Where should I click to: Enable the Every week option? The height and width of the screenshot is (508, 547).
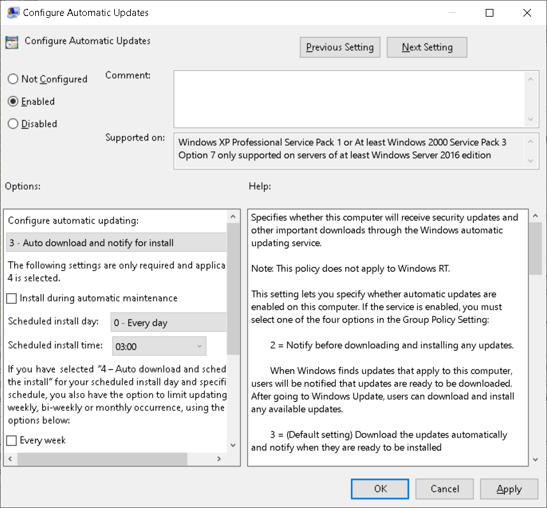pyautogui.click(x=10, y=440)
